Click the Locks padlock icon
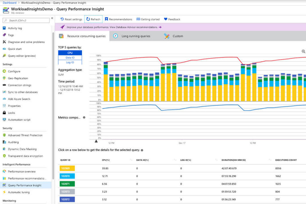The width and height of the screenshot is (306, 204). [x=4, y=113]
